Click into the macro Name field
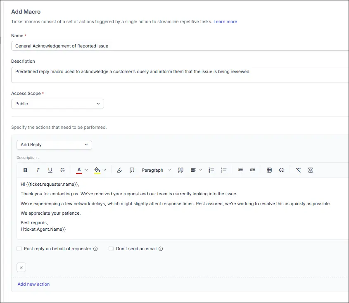The width and height of the screenshot is (349, 303). pos(180,46)
